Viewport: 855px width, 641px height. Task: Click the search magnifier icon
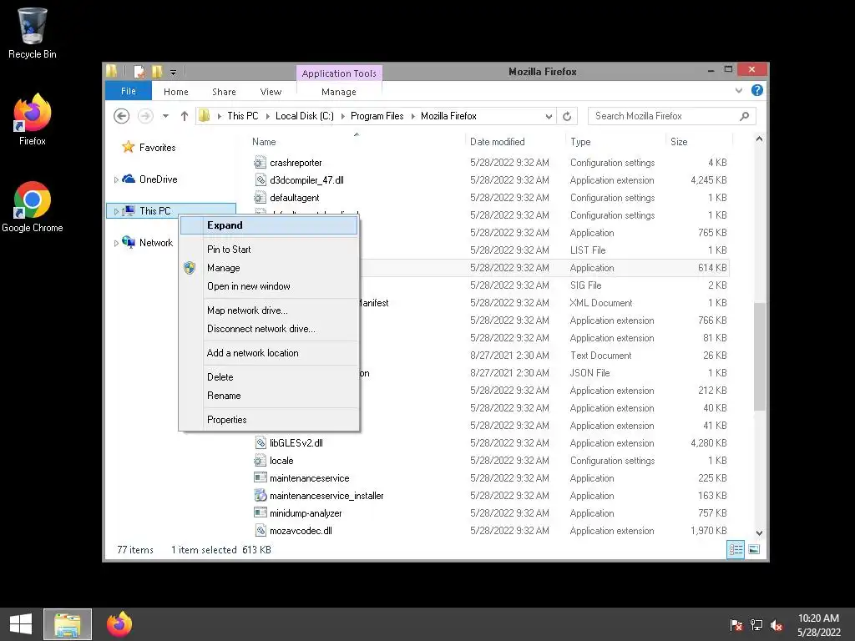click(x=744, y=116)
